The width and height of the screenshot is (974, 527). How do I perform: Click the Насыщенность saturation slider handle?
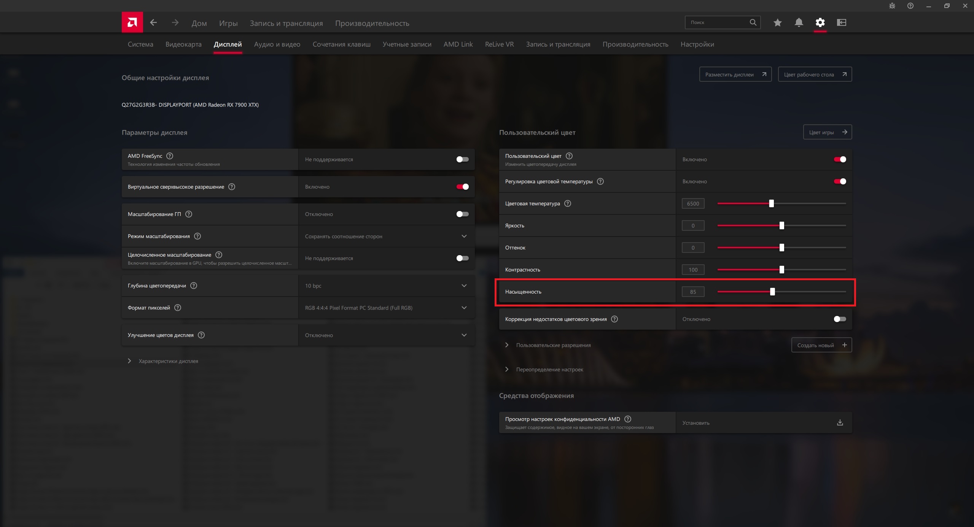772,292
